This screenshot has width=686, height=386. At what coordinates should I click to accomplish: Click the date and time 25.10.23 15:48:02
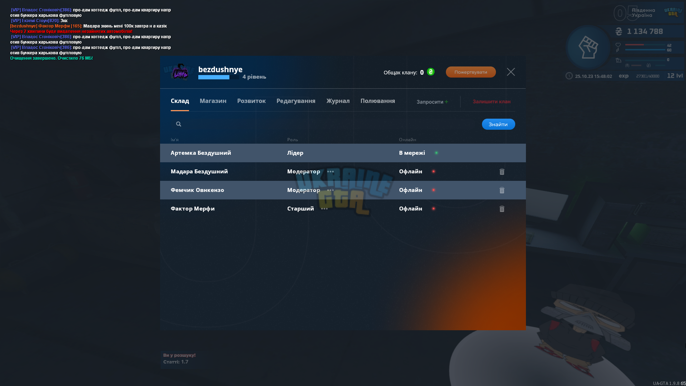click(x=593, y=76)
